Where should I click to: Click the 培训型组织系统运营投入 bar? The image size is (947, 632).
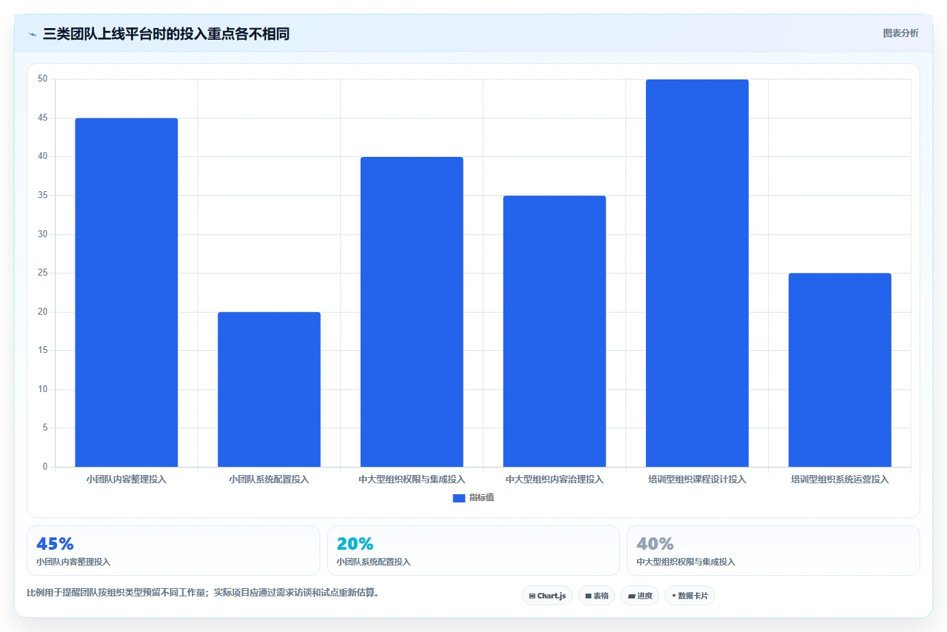click(839, 370)
